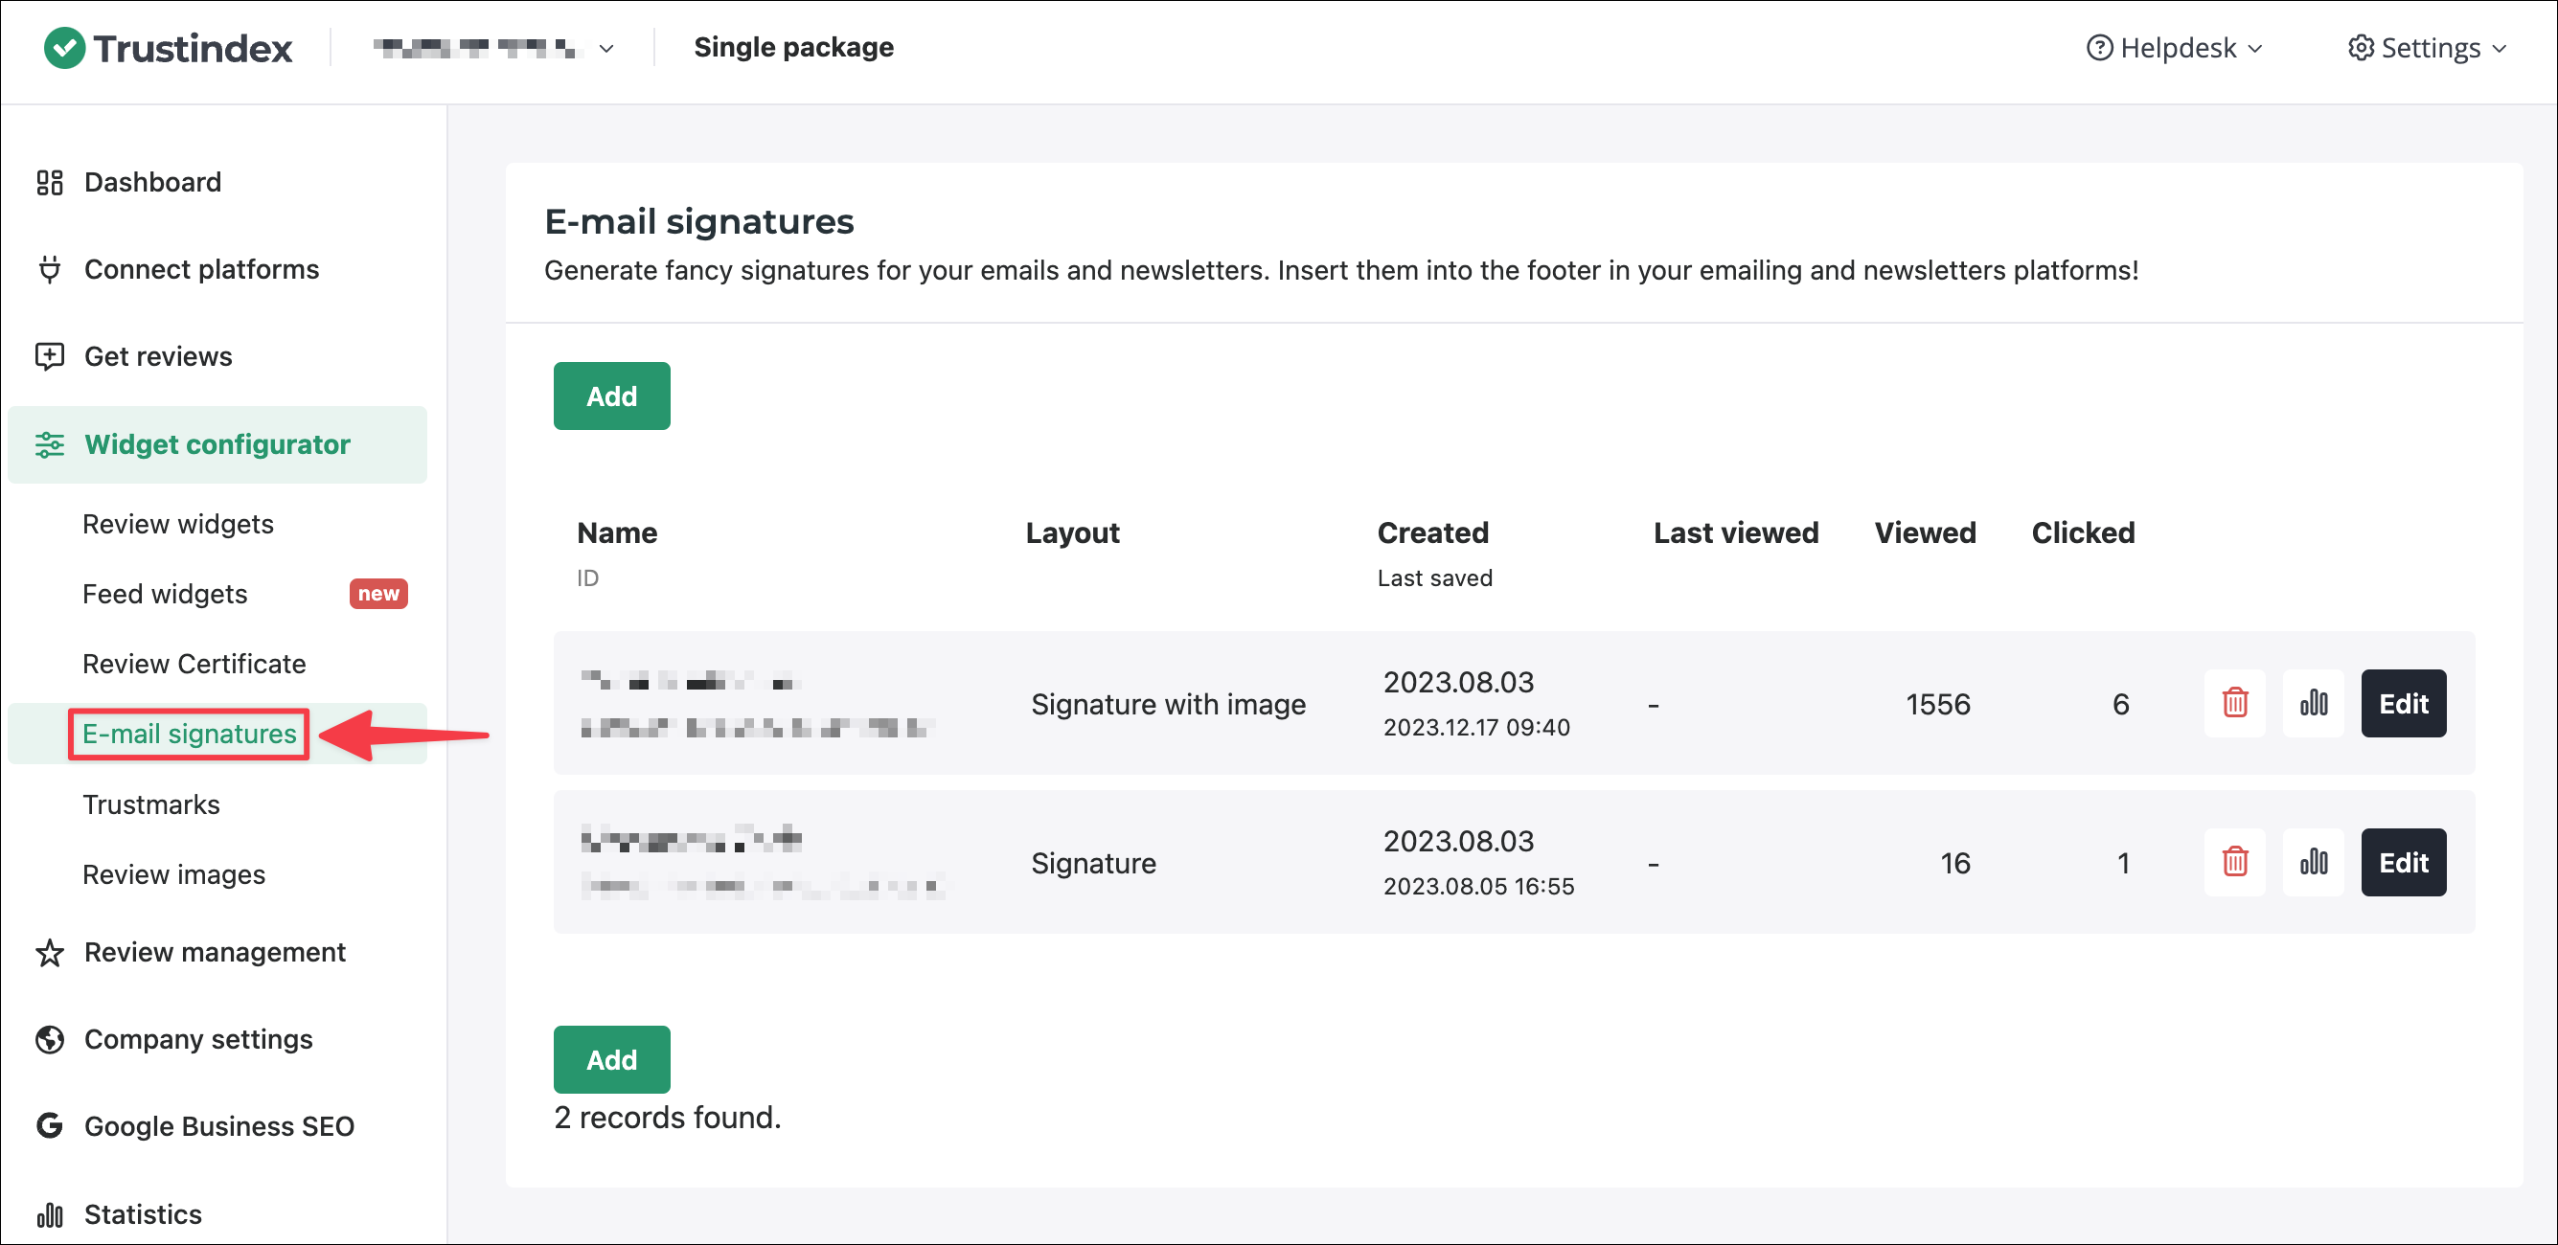Screen dimensions: 2558x1245
Task: Click the viewed count 1556
Action: pos(1937,704)
